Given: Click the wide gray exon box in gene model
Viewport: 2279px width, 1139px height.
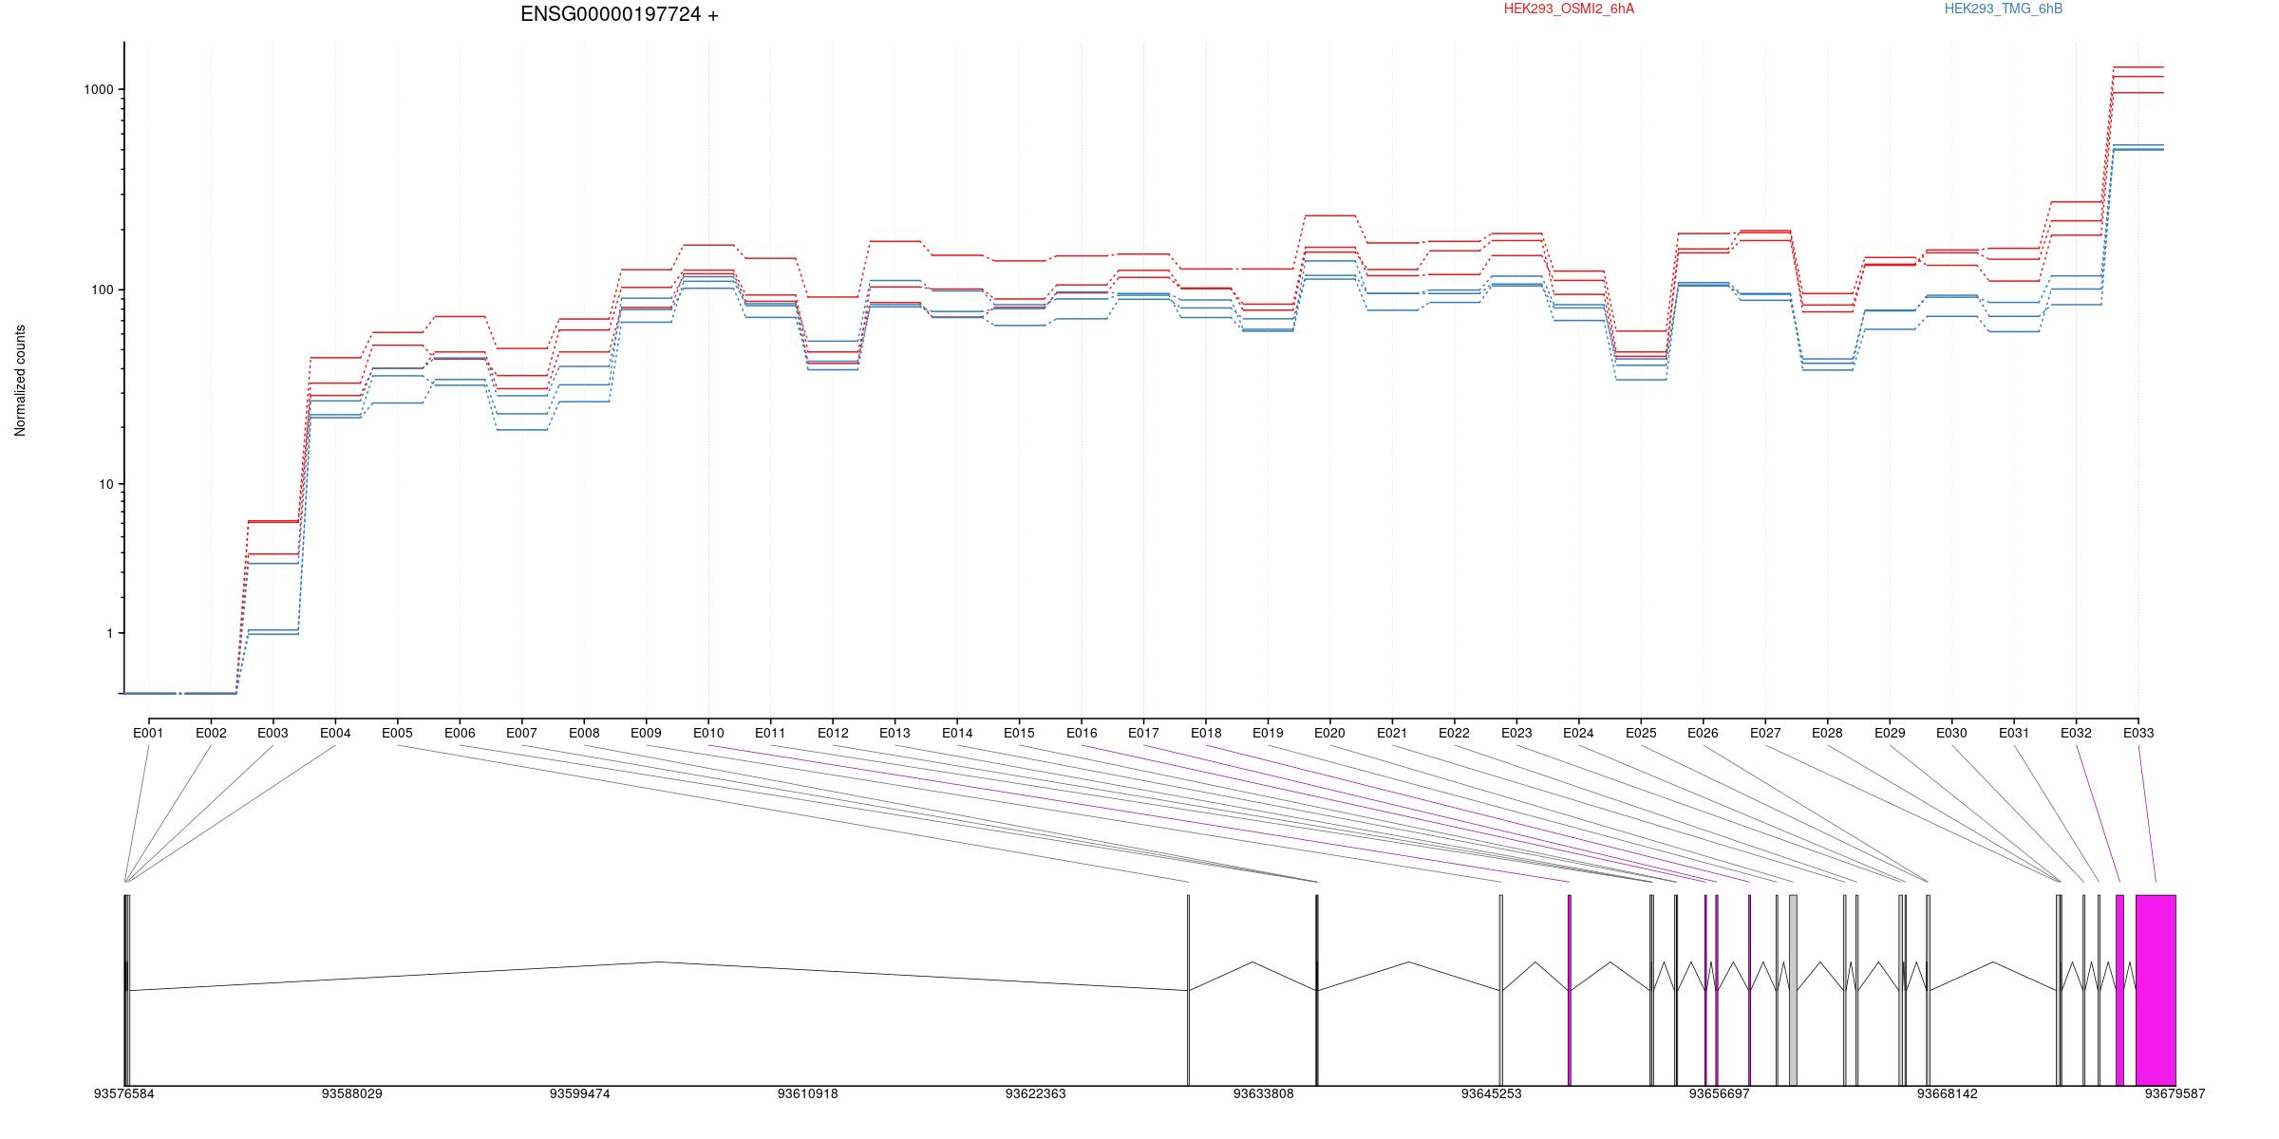Looking at the screenshot, I should click(x=1793, y=990).
